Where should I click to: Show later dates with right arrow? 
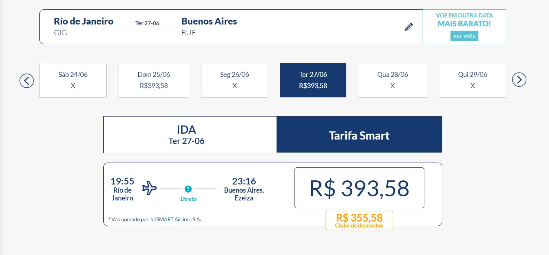click(x=519, y=79)
